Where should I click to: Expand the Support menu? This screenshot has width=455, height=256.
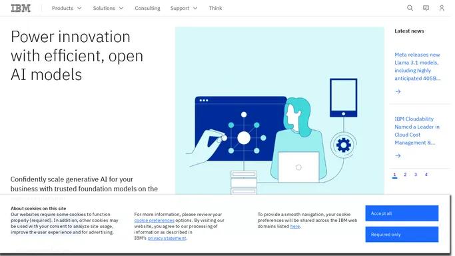(184, 8)
